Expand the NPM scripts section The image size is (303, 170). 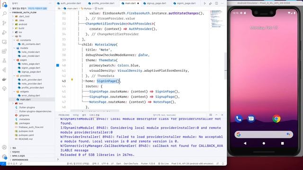click(x=18, y=156)
